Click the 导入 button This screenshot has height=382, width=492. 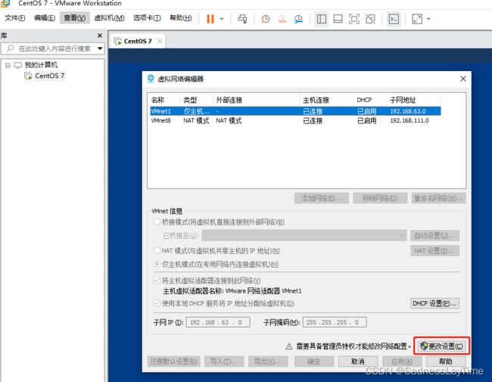tap(224, 362)
